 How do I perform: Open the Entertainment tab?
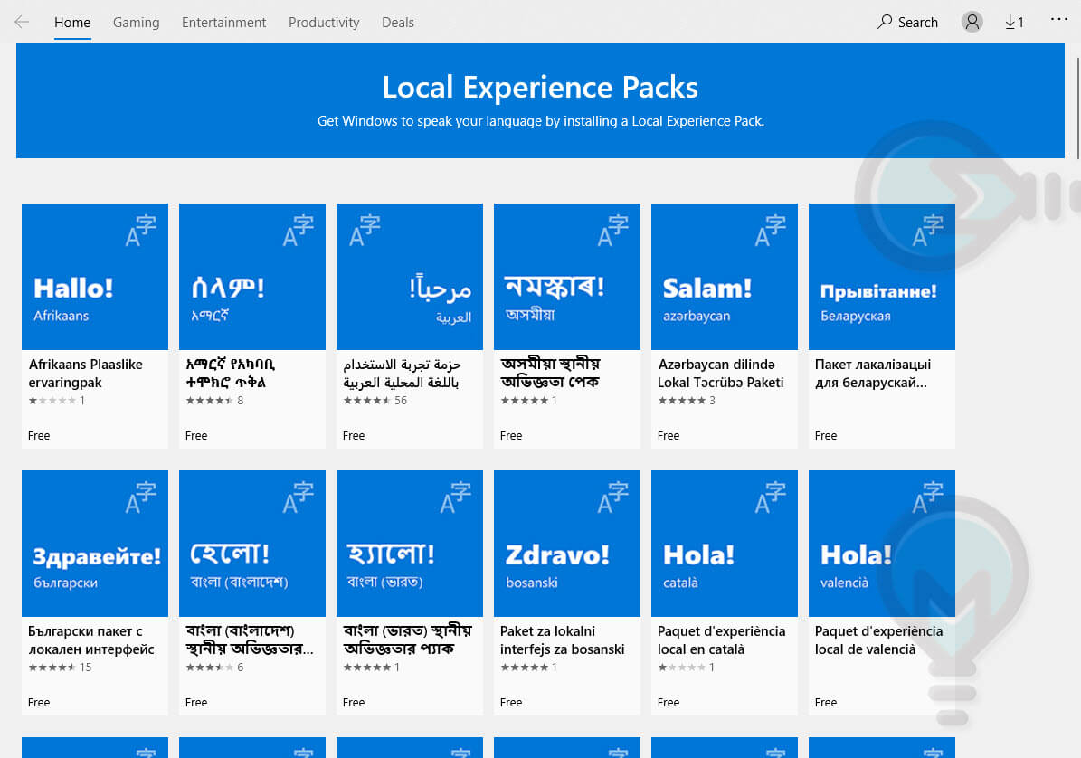tap(223, 23)
